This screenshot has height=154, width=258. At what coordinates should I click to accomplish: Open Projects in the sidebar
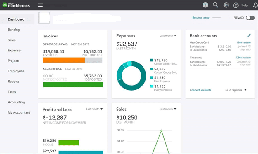14,61
